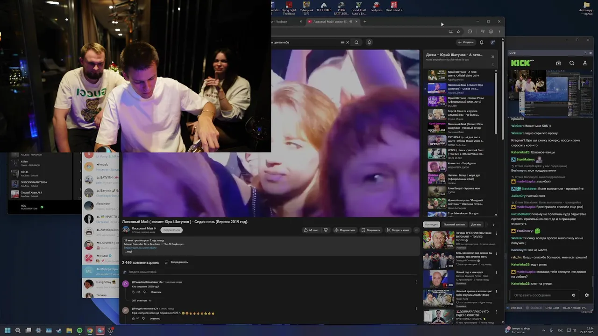Open the emoji picker in Kick chat
The height and width of the screenshot is (336, 598).
point(574,295)
